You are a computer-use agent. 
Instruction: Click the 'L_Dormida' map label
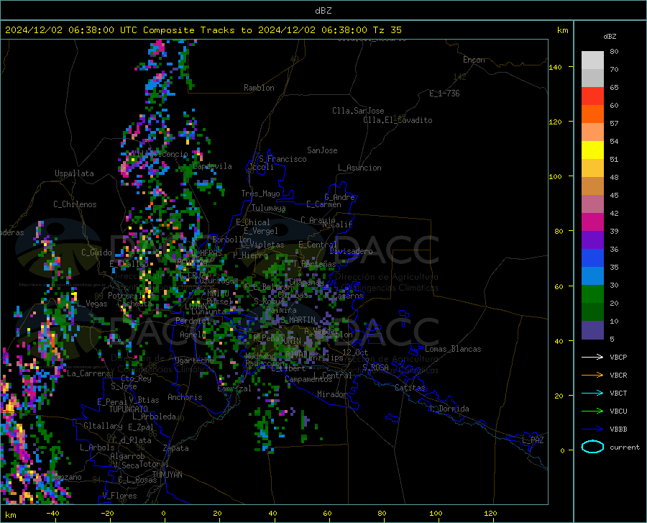449,409
